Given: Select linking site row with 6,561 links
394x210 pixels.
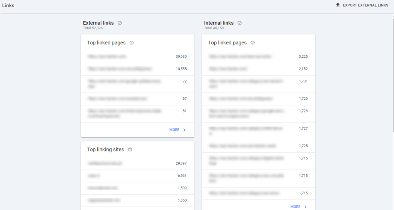Looking at the screenshot, I should [x=137, y=176].
